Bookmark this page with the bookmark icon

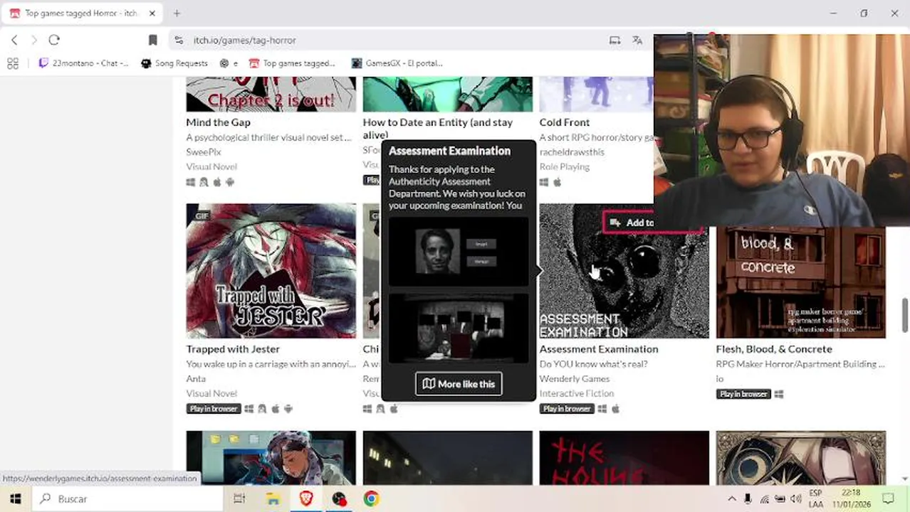[x=152, y=41]
